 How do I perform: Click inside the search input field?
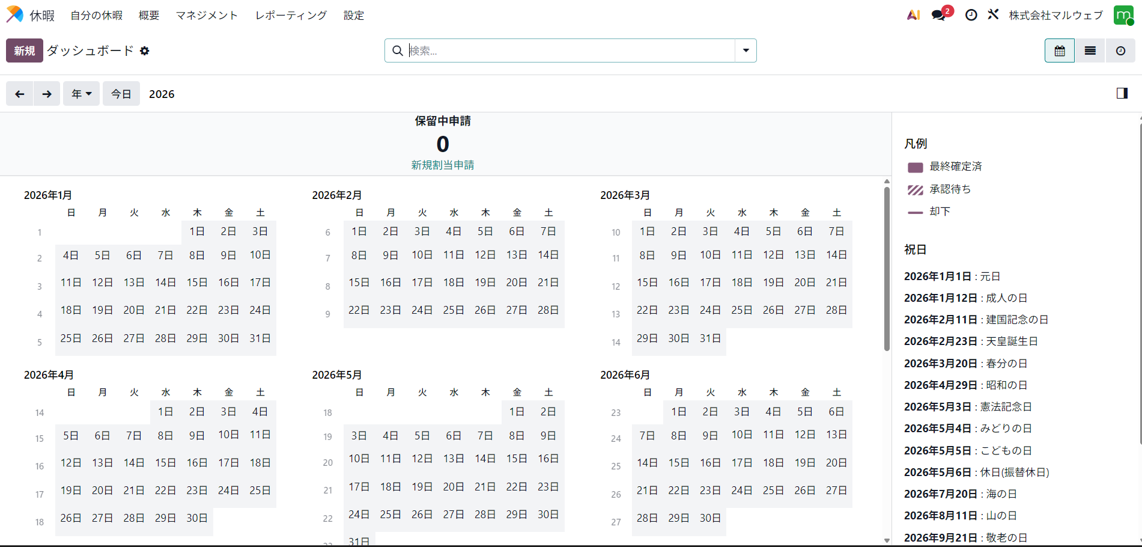(571, 50)
